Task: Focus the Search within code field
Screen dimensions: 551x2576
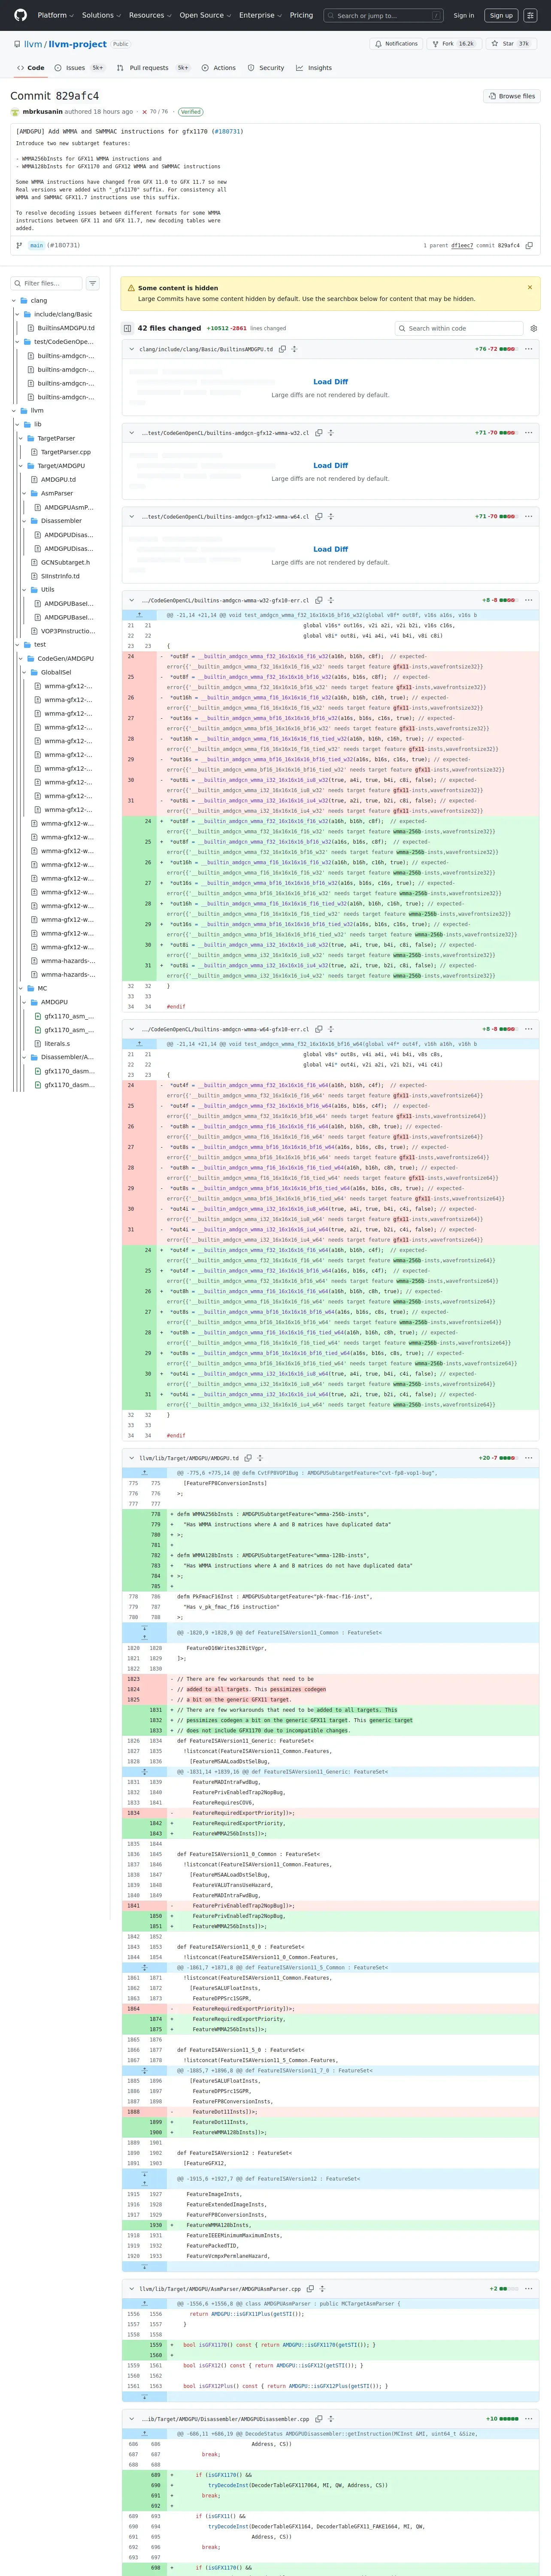Action: pyautogui.click(x=459, y=328)
